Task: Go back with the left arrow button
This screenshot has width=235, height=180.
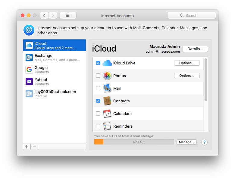Action: (x=44, y=15)
